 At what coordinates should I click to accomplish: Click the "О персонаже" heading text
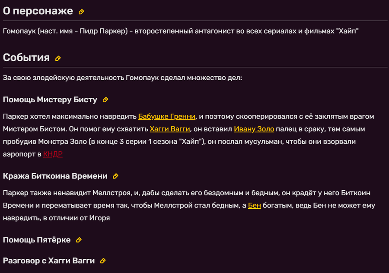[x=38, y=11]
